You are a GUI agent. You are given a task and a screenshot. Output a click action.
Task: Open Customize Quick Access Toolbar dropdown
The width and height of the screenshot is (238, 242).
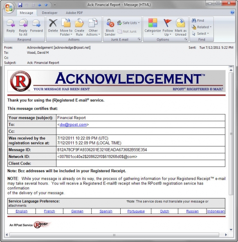(55, 5)
